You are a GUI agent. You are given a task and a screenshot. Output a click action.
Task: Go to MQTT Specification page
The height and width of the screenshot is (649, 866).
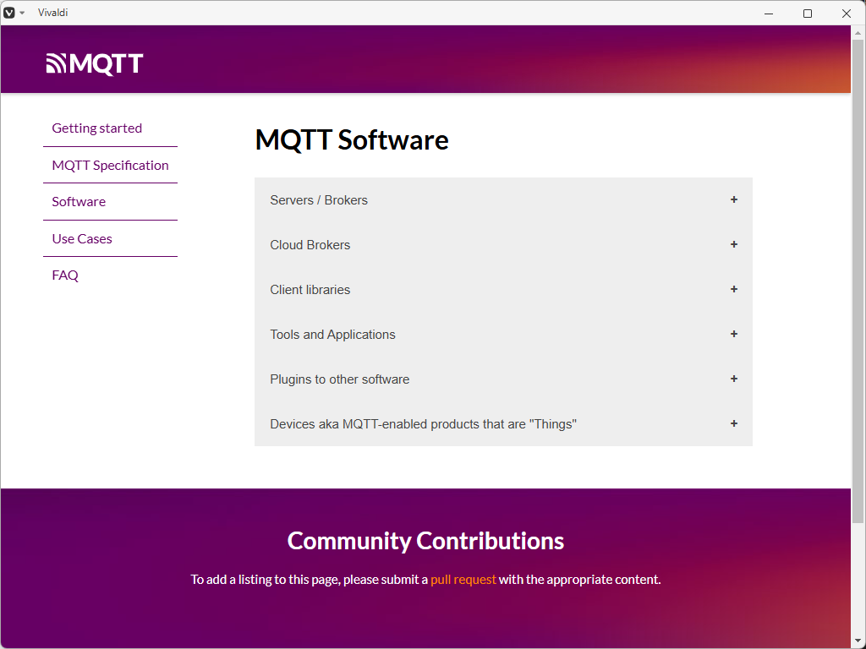(110, 165)
